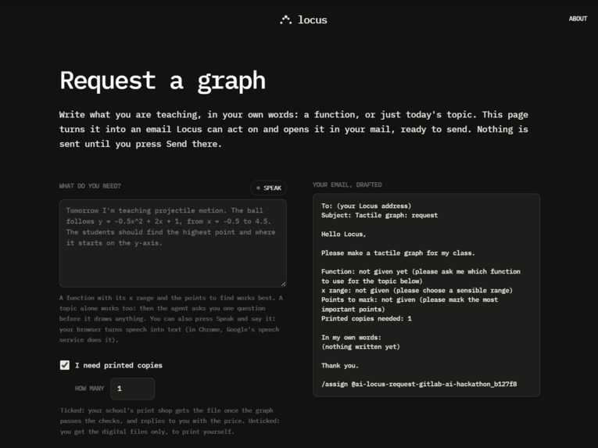The height and width of the screenshot is (448, 598).
Task: Click 'Printed copies needed: 1' line
Action: click(x=367, y=319)
